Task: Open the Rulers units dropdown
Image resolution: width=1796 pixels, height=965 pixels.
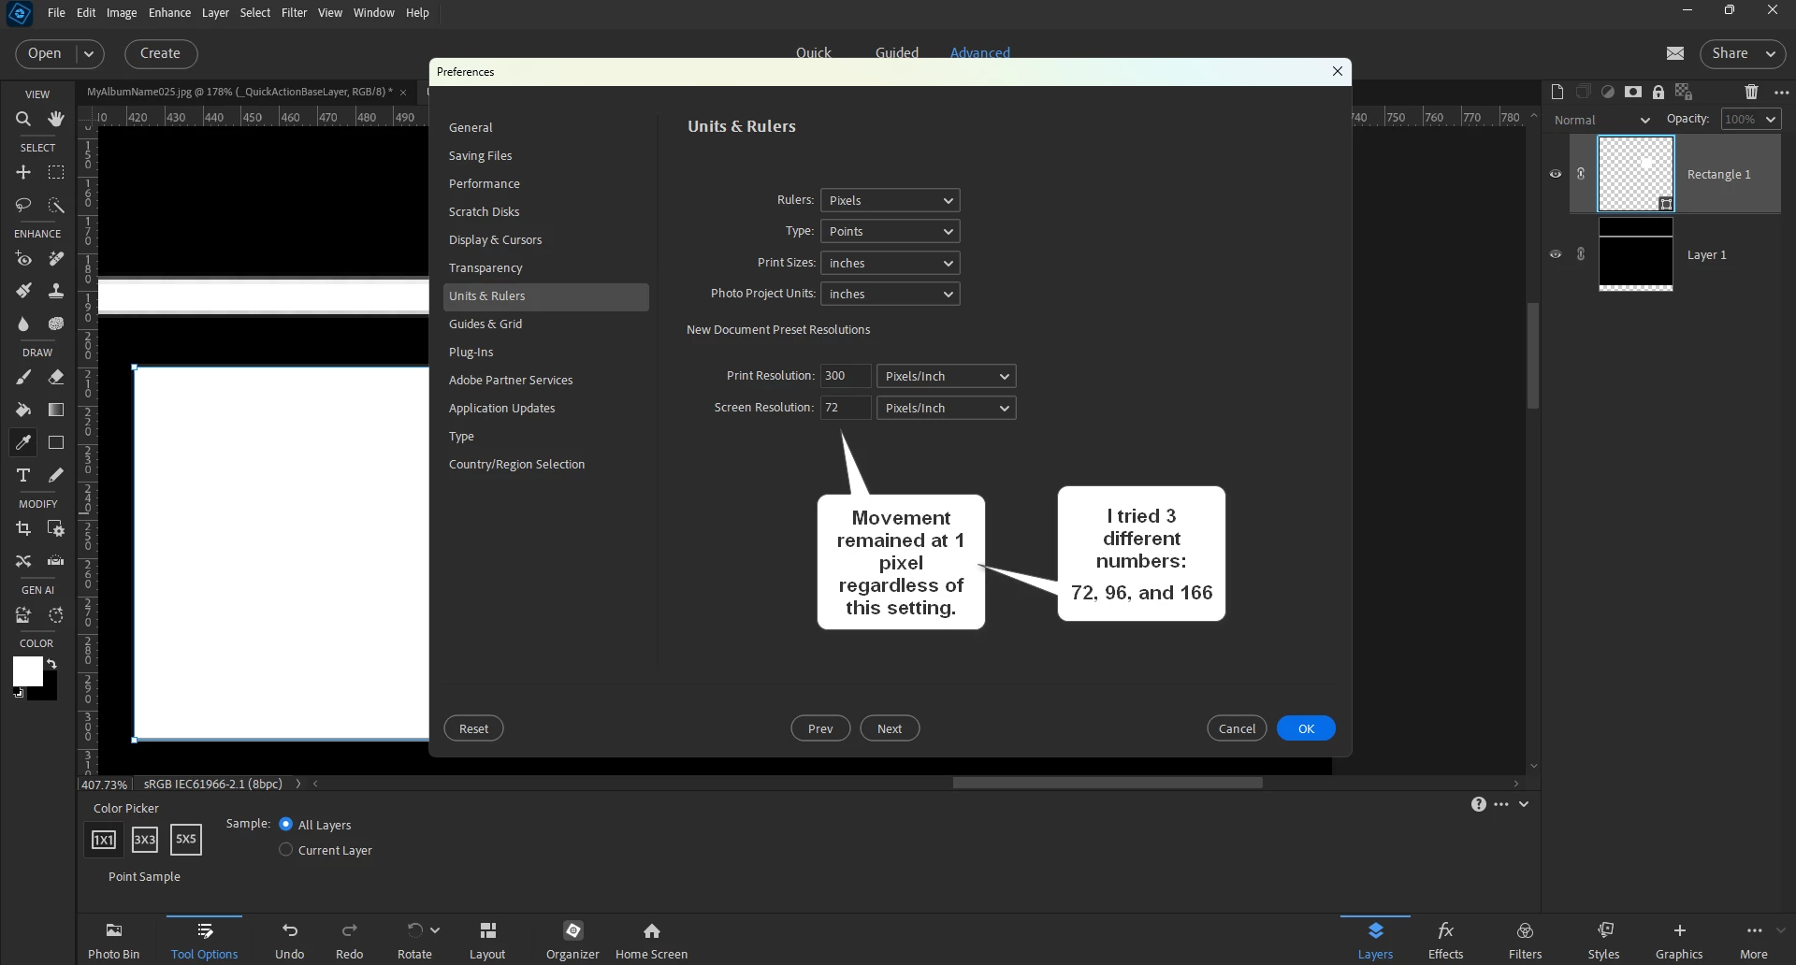Action: pyautogui.click(x=891, y=200)
